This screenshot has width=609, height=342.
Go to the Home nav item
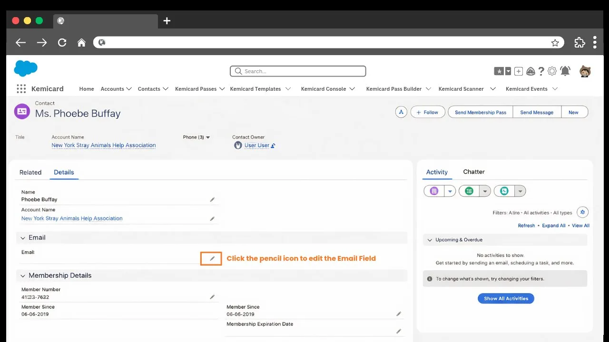(x=87, y=89)
